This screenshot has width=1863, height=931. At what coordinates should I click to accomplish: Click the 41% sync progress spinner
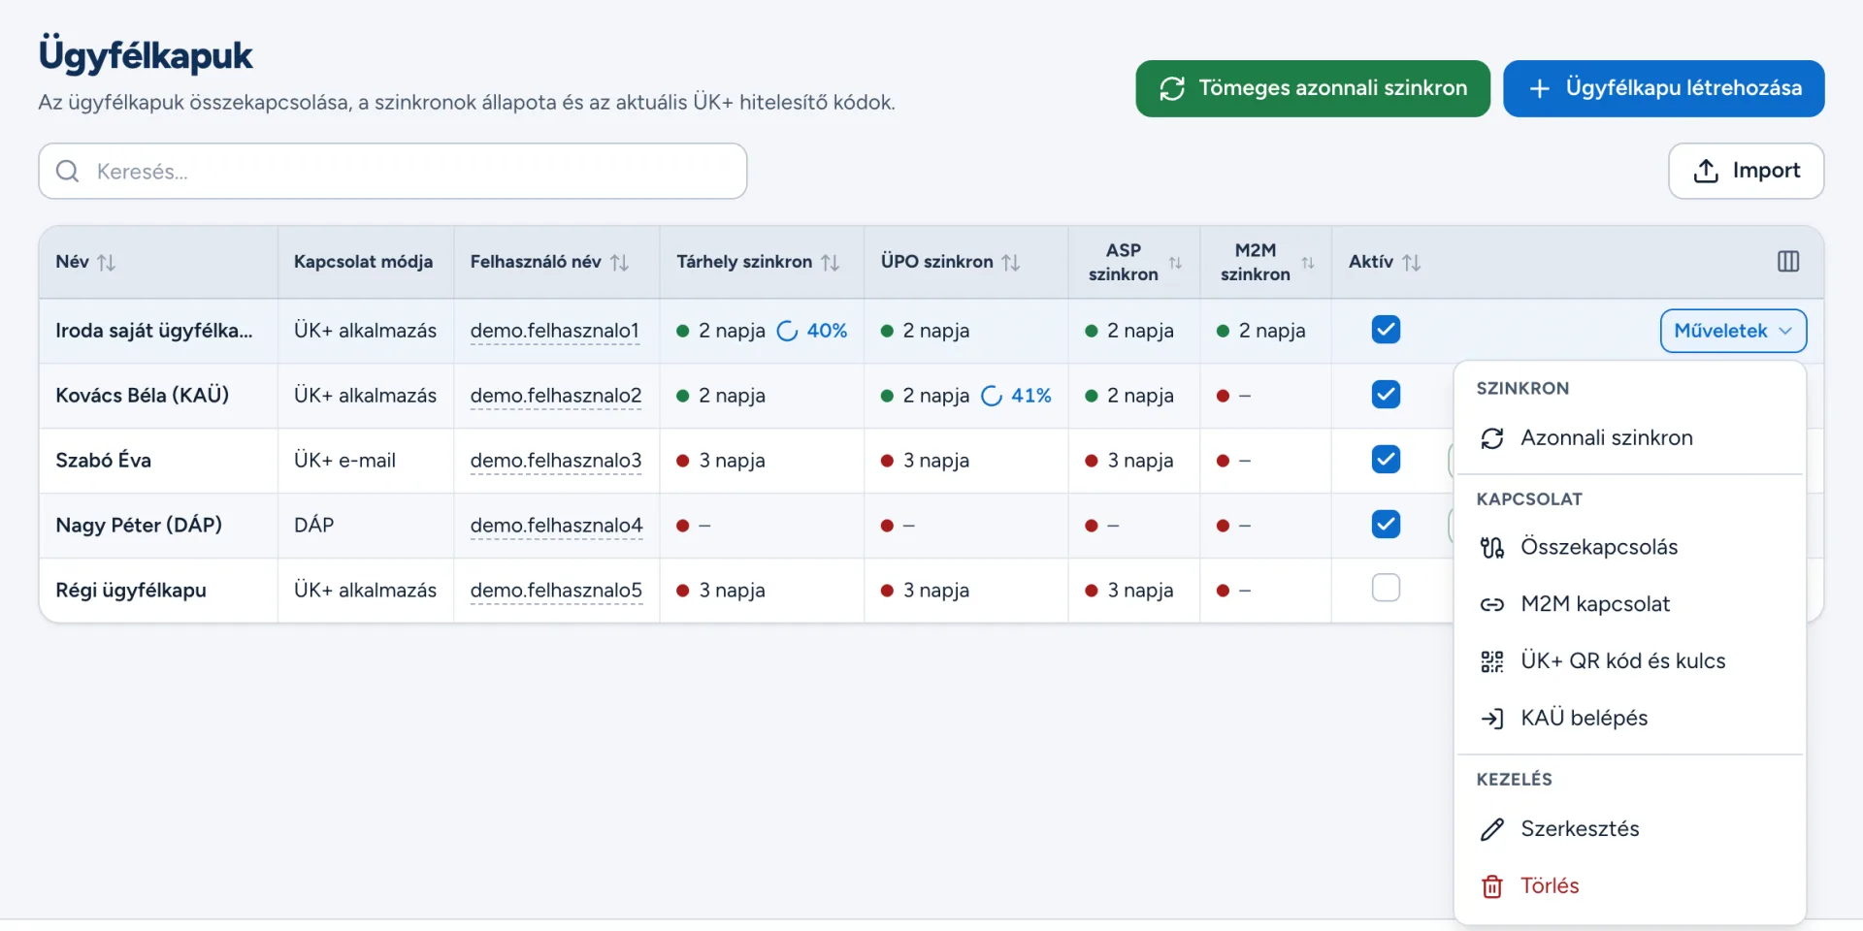click(992, 396)
